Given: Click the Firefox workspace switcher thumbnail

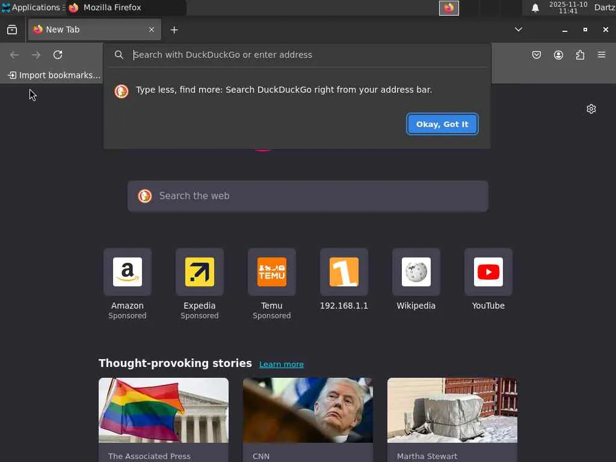Looking at the screenshot, I should coord(449,8).
